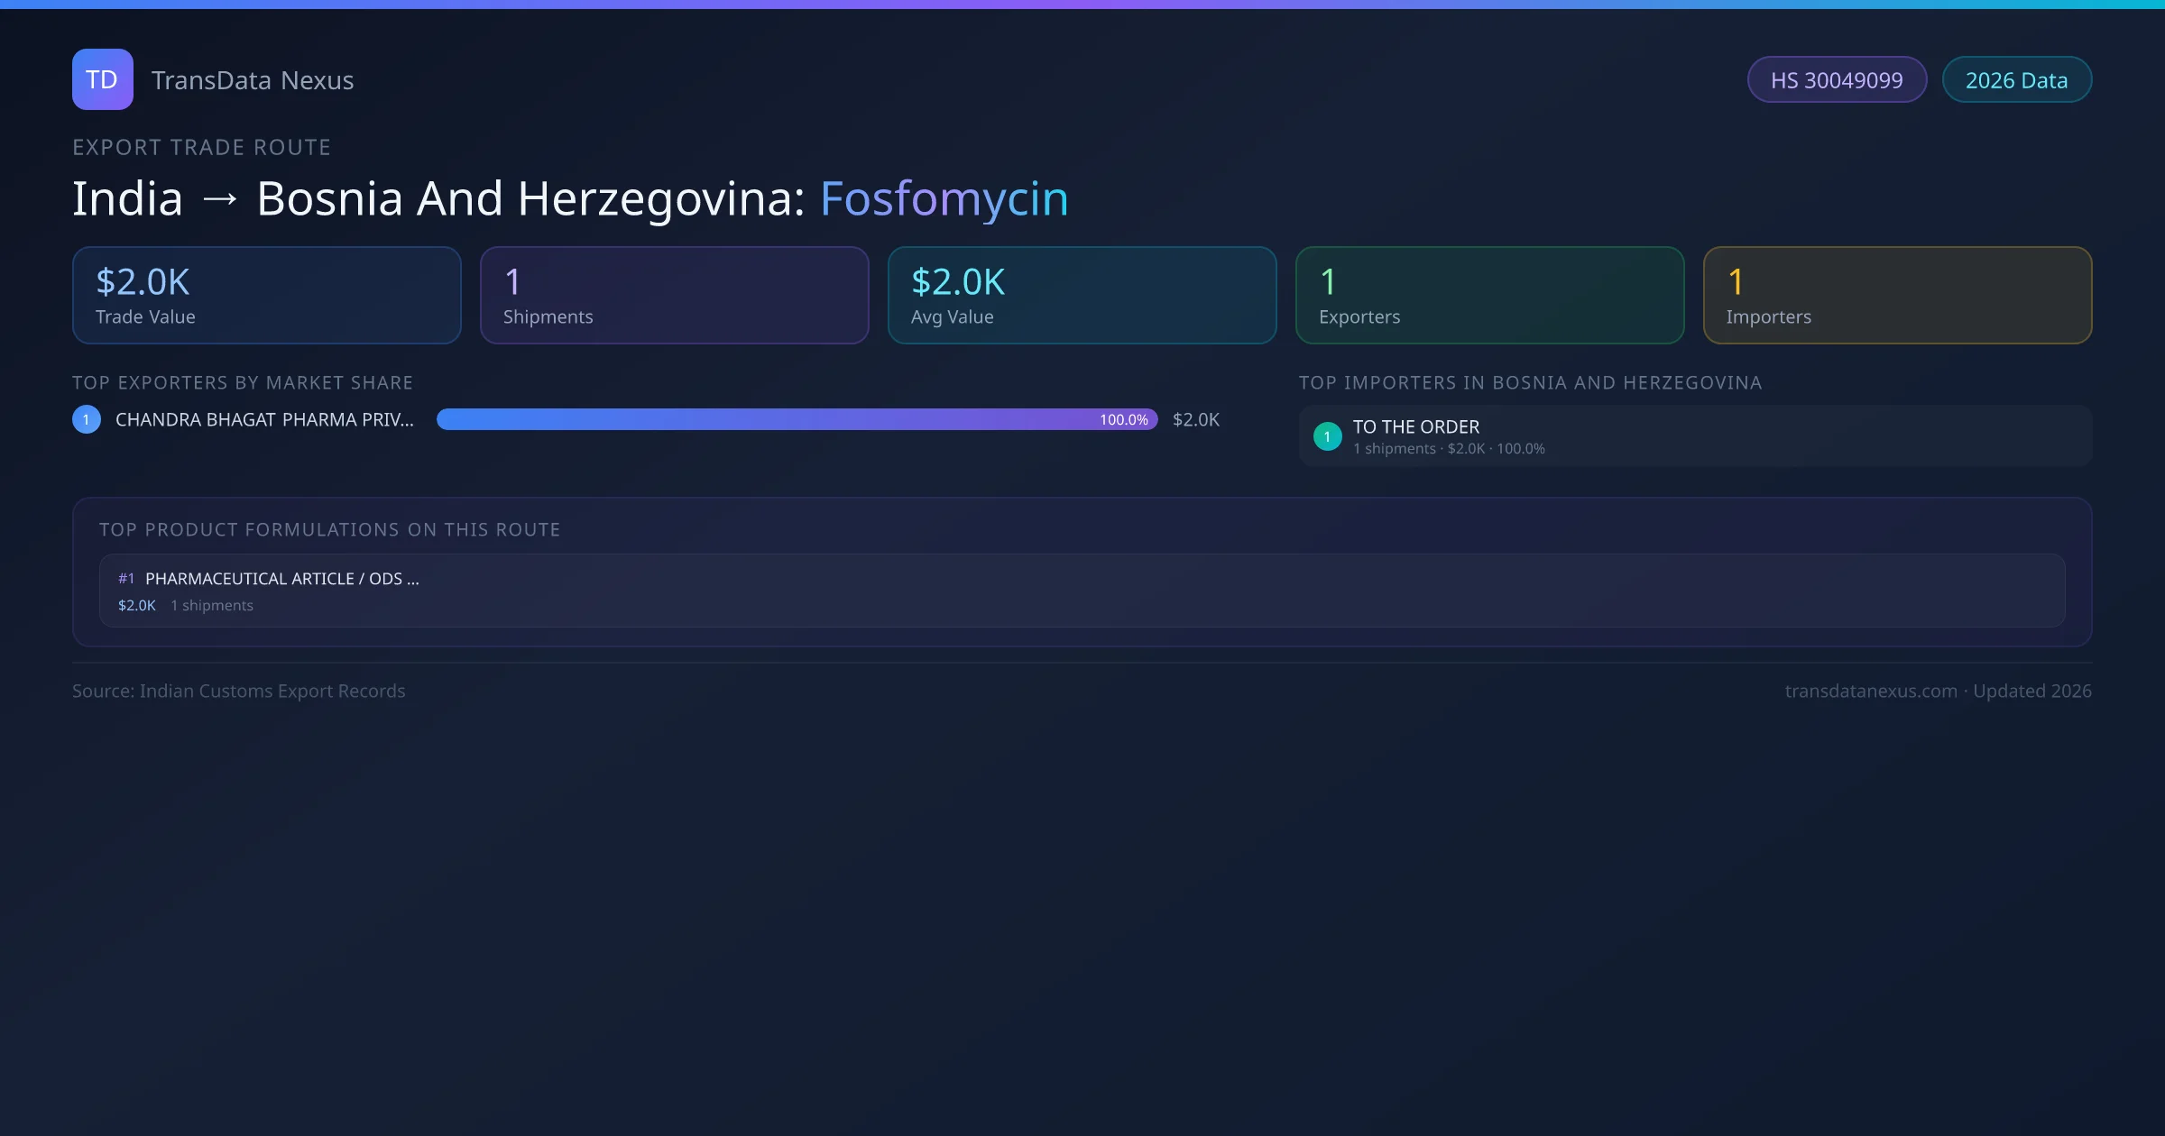Click the 100.0% market share bar

tap(797, 419)
